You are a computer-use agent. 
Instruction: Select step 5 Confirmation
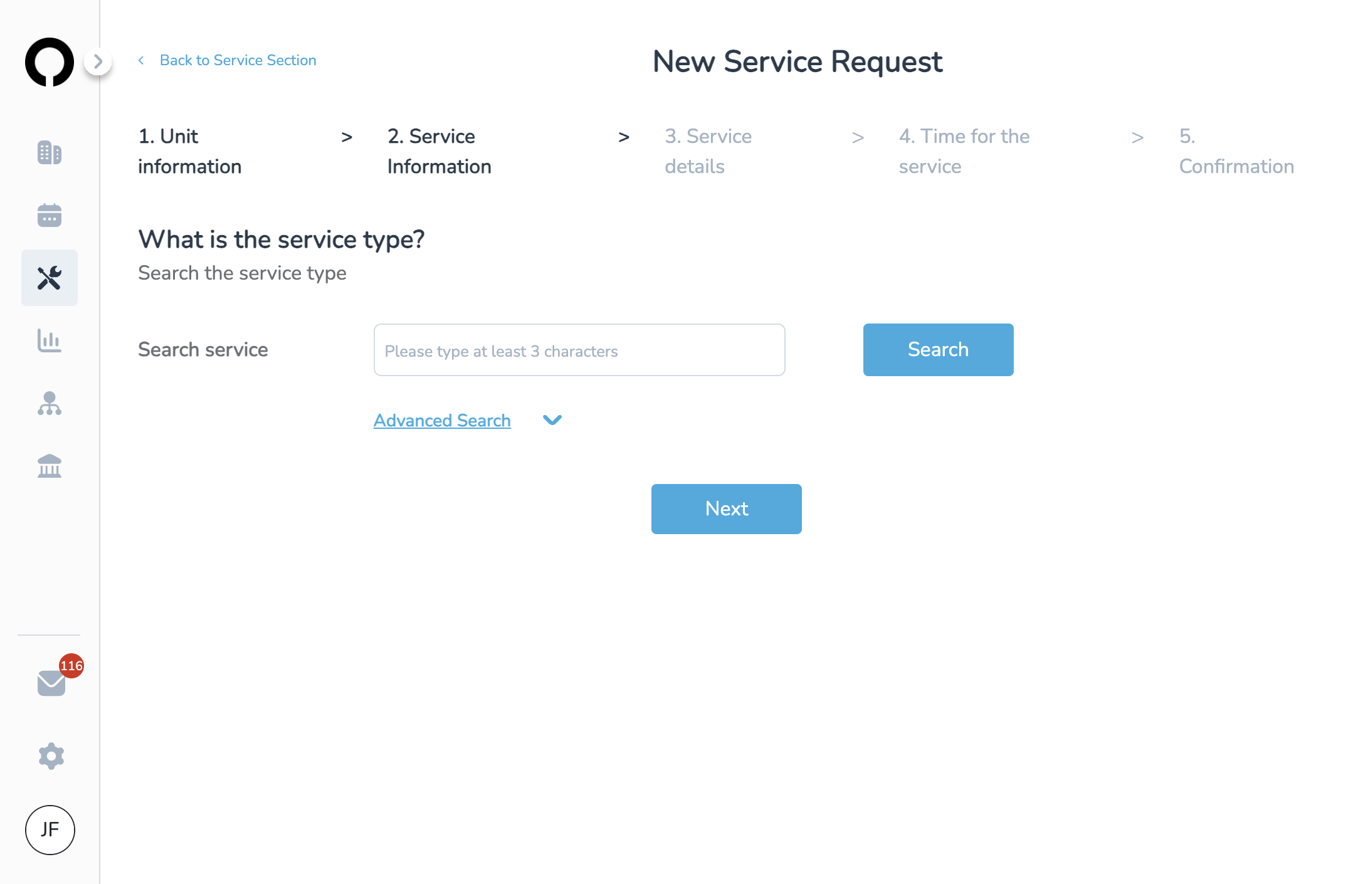pos(1236,151)
